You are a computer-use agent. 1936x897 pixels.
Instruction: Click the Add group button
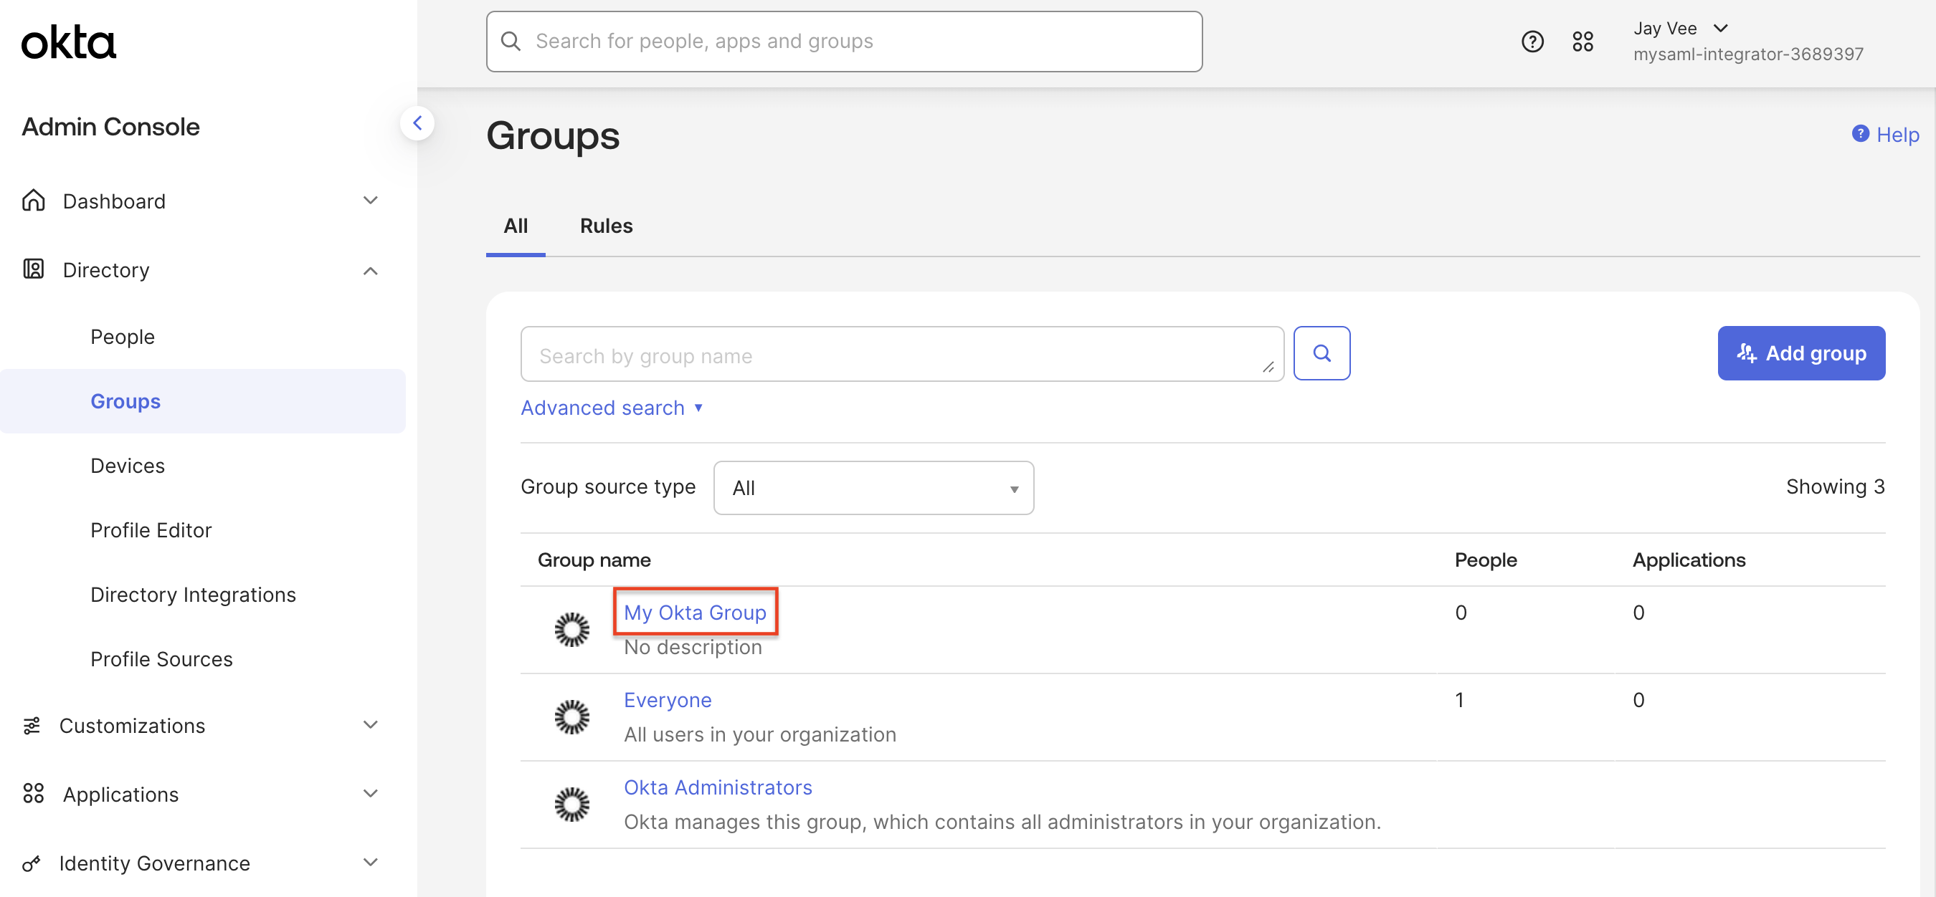1800,352
